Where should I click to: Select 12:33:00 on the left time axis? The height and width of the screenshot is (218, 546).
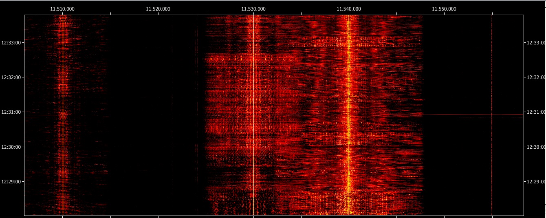click(10, 42)
